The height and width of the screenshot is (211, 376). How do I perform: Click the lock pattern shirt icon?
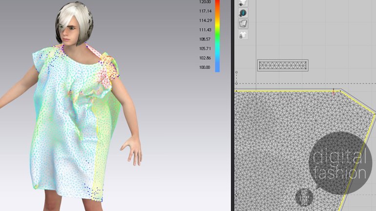tap(243, 35)
